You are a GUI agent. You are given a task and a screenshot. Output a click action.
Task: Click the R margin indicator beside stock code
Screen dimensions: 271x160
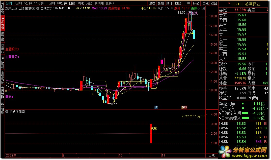click(229, 3)
